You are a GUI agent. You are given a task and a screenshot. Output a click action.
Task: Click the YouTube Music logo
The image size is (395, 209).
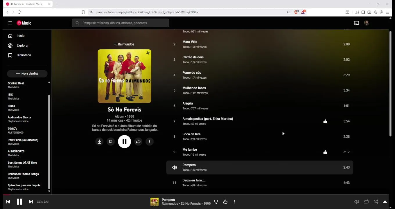coord(24,23)
